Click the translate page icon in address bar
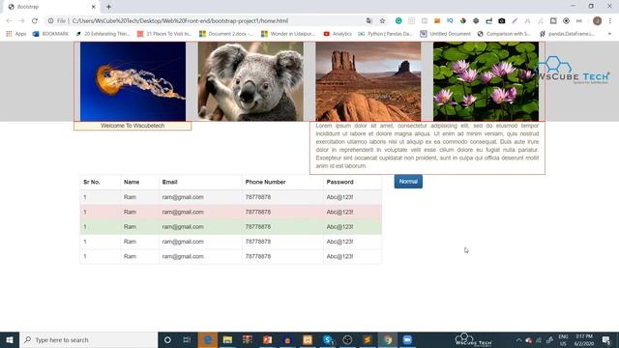619x348 pixels. point(369,21)
